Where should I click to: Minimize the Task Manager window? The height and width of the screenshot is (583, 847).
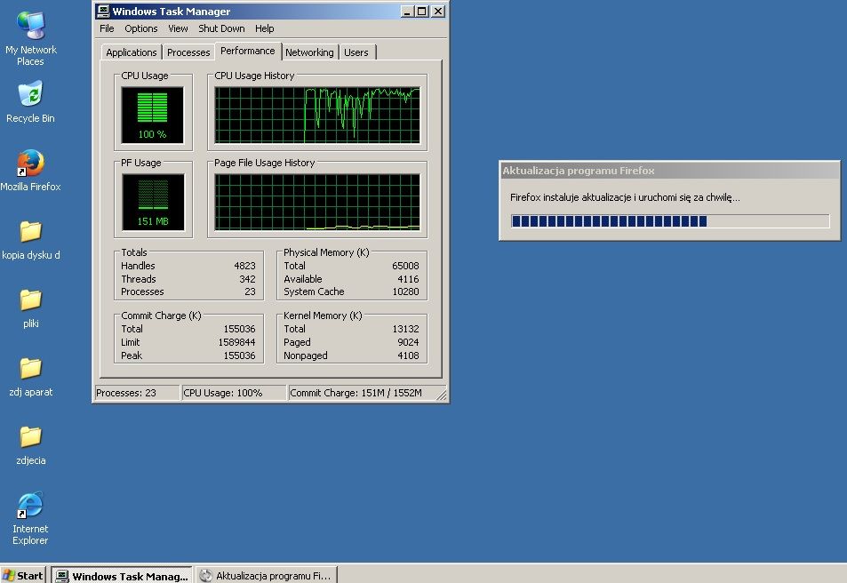point(407,11)
